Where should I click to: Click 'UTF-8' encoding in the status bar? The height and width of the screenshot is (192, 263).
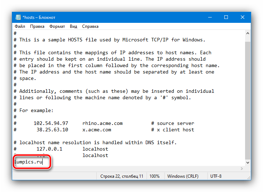[216, 176]
